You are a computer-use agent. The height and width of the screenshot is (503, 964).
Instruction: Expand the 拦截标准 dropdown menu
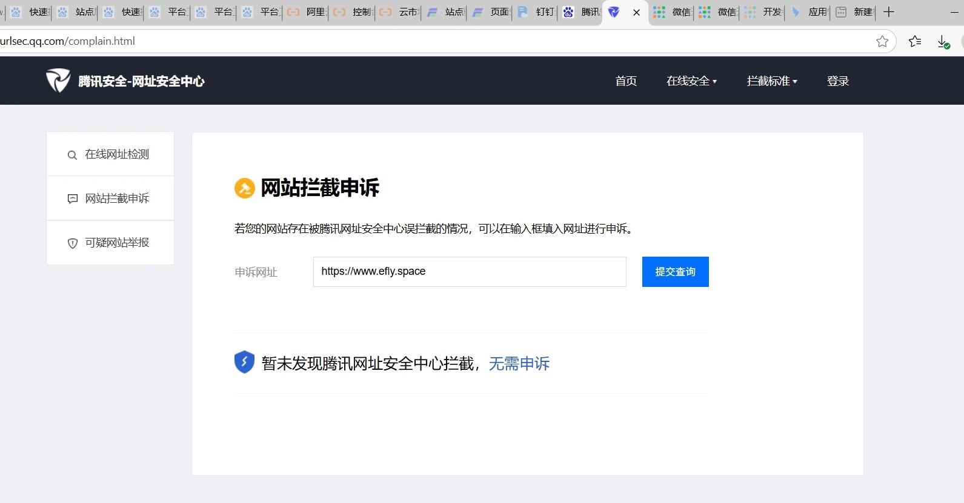(772, 81)
